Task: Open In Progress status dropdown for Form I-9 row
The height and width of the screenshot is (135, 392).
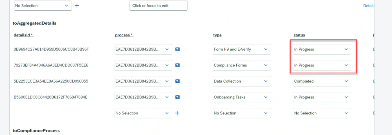Action: [322, 49]
